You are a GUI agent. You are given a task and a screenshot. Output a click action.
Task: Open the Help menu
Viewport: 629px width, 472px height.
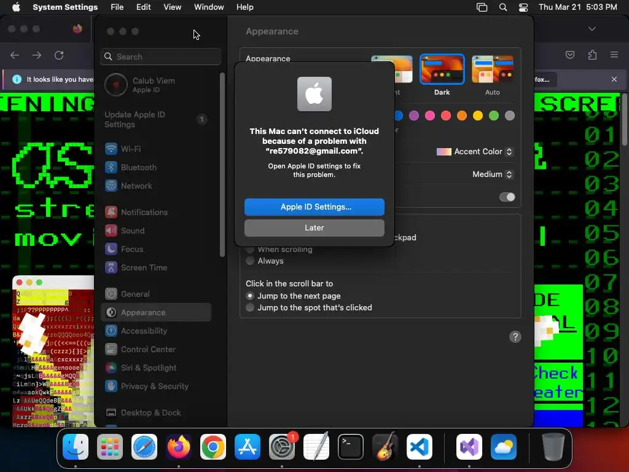coord(244,7)
